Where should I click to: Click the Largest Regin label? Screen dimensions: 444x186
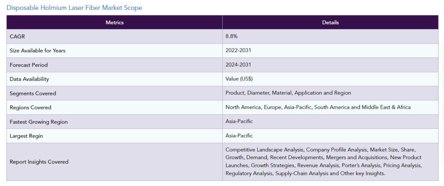(x=26, y=136)
